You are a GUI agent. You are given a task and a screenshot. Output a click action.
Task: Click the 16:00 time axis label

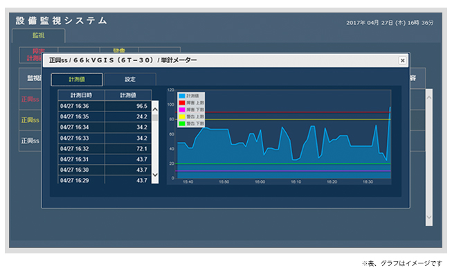260,181
